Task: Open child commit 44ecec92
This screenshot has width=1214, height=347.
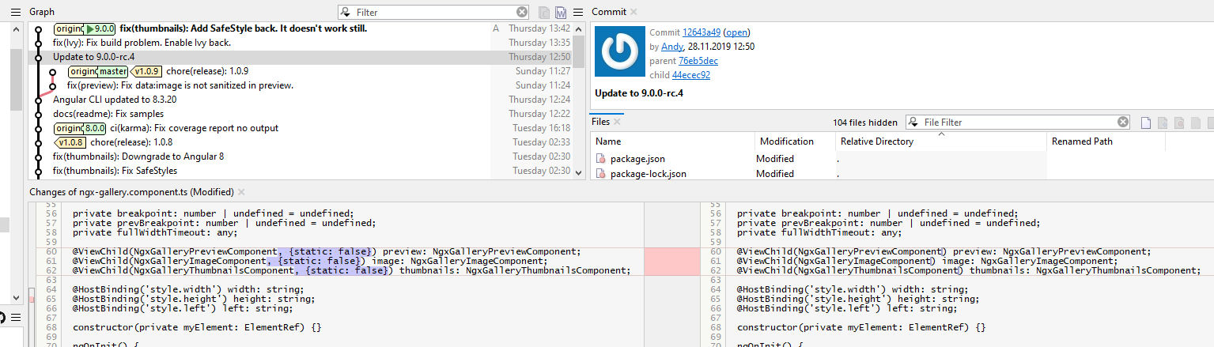Action: pos(691,75)
